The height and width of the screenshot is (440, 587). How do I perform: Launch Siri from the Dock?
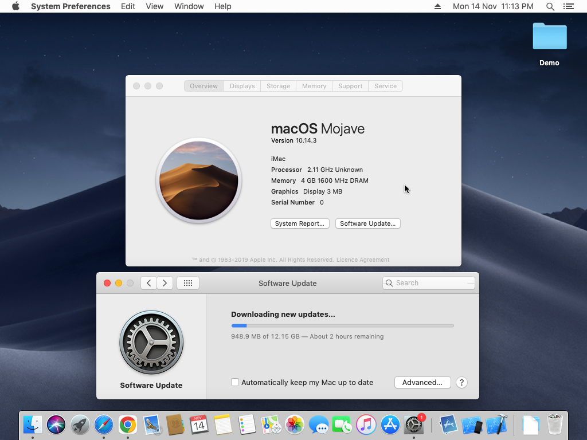point(56,425)
